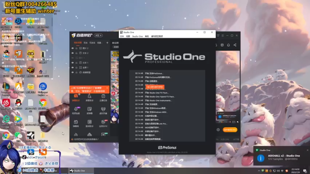Image resolution: width=310 pixels, height=174 pixels.
Task: Open mode dropdown beside streaming app logo
Action: (98, 35)
